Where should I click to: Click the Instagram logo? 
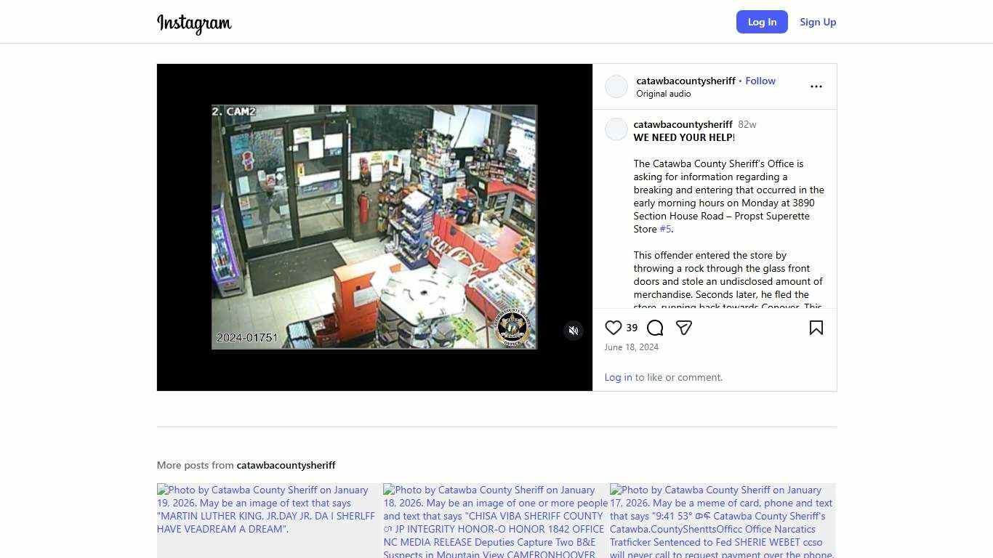194,23
